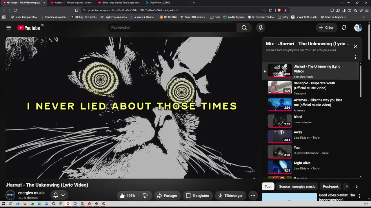Open the zoom magnifier in address bar
Viewport: 371px width, 208px height.
click(264, 10)
